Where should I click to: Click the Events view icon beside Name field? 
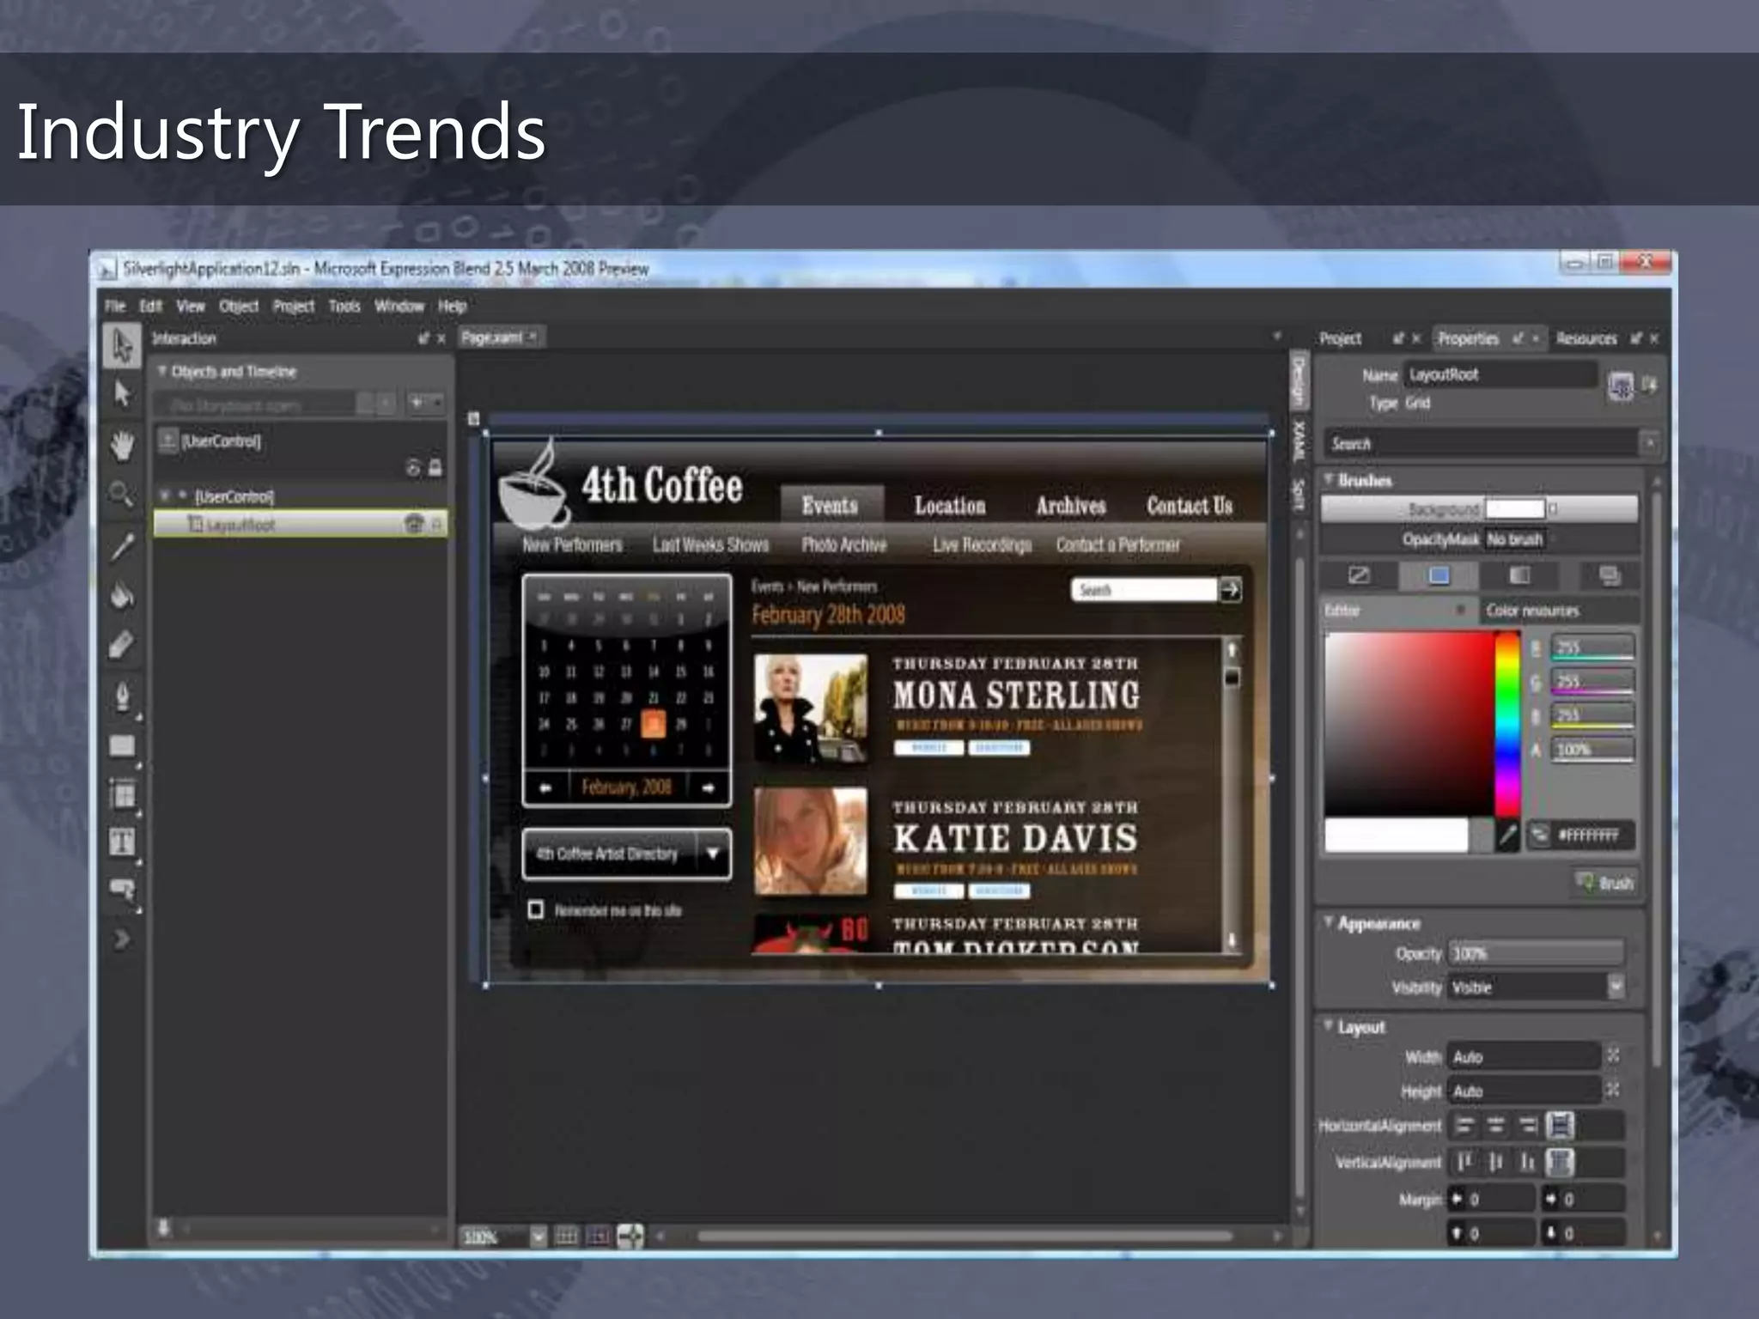(1649, 385)
